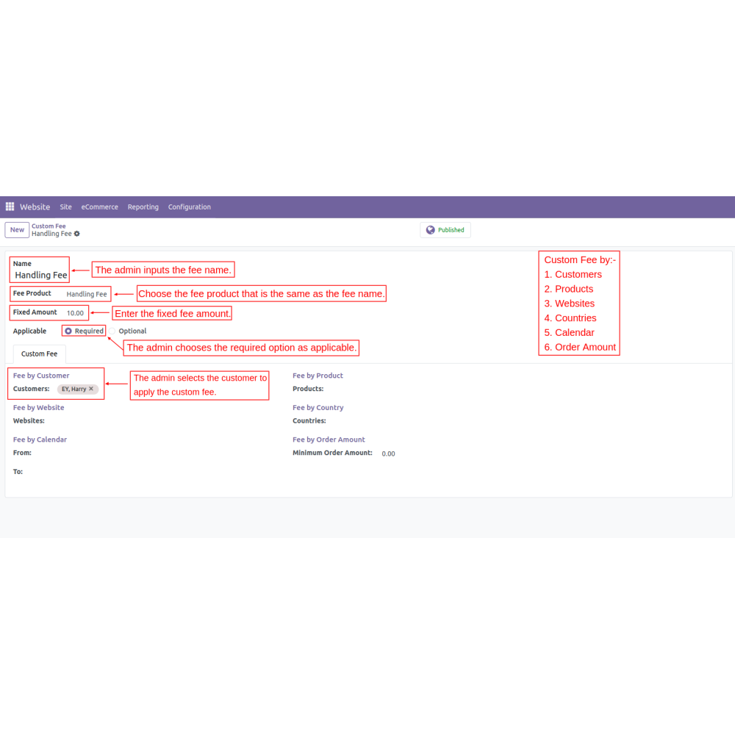Open the Products selection field
The width and height of the screenshot is (735, 735).
[x=441, y=389]
